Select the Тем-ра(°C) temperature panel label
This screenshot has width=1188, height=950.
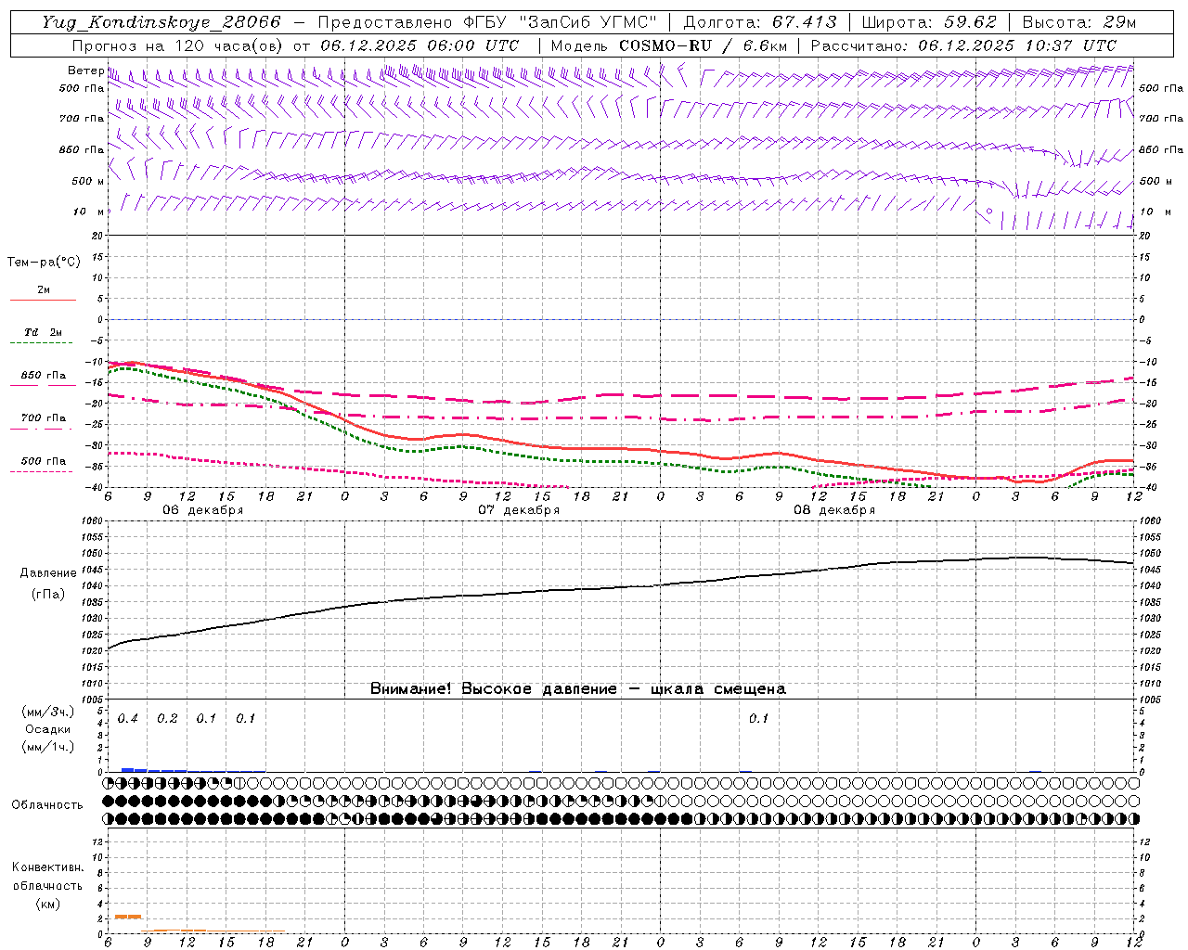click(x=44, y=263)
